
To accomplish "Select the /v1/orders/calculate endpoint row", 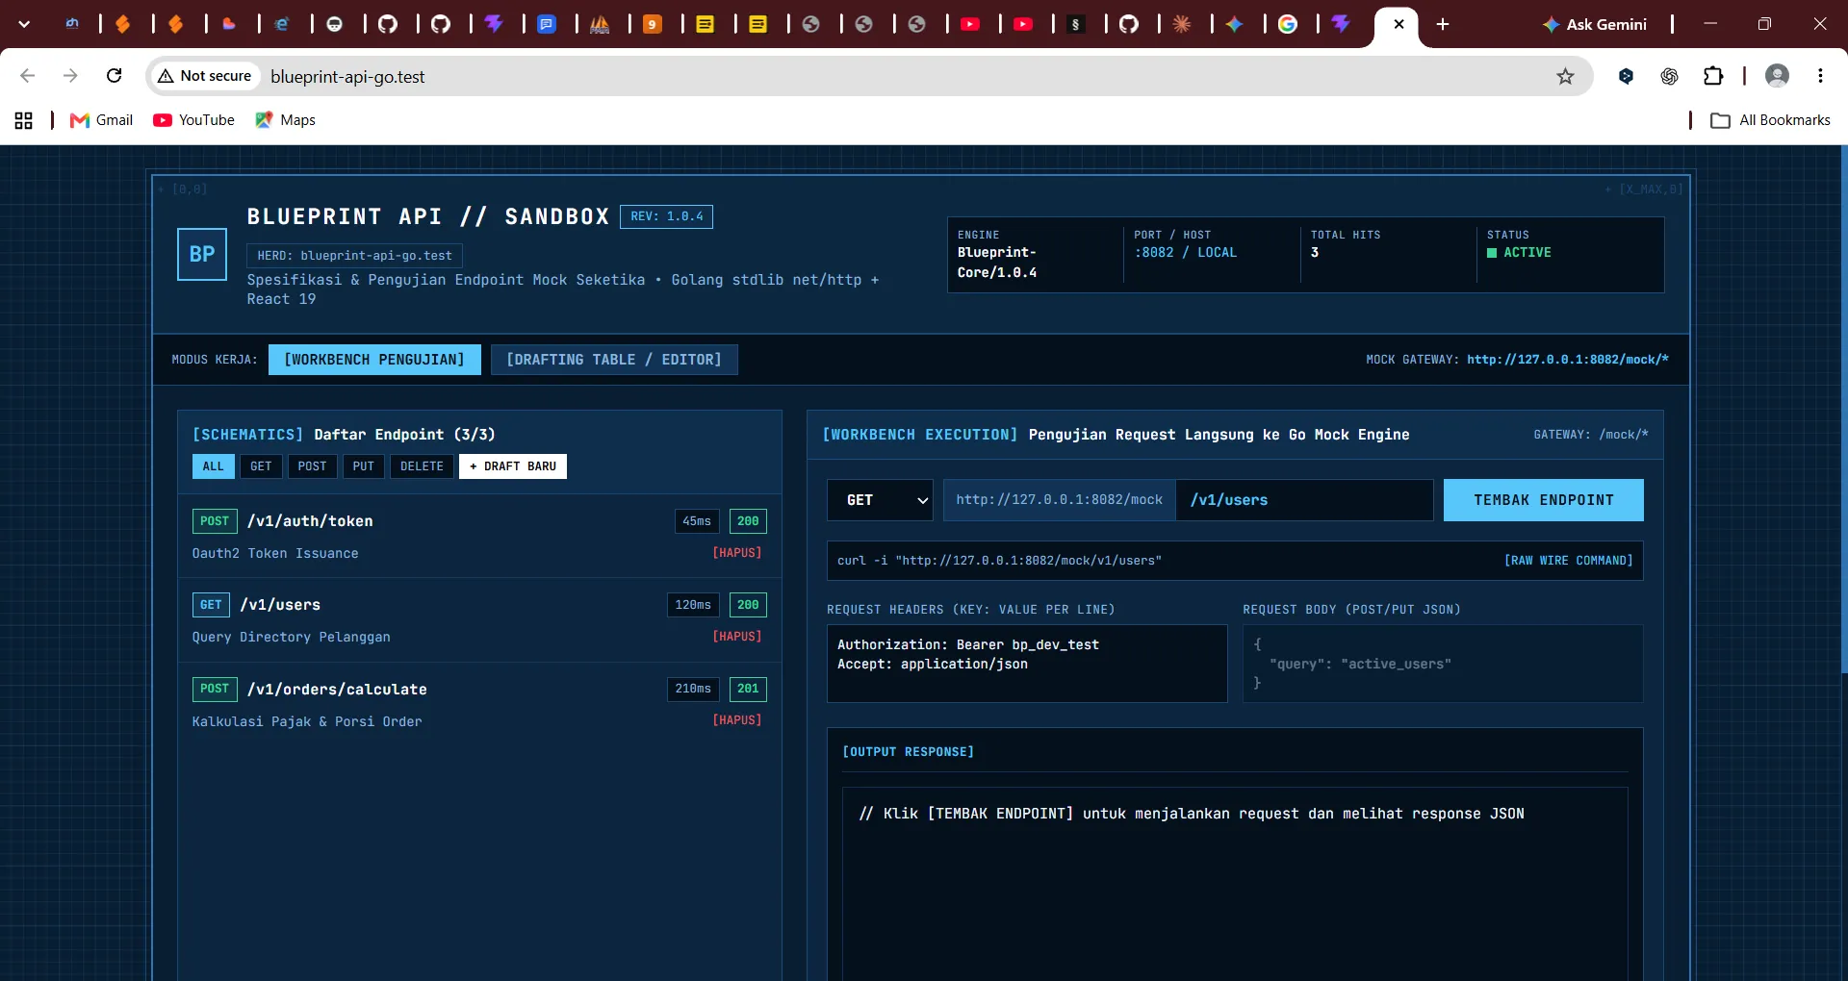I will (479, 704).
